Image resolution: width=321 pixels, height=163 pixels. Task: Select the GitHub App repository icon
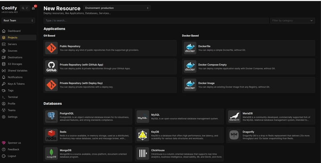pyautogui.click(x=51, y=67)
